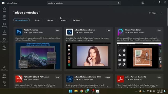This screenshot has height=94, width=168.
Task: Click the Paid badge on Adobe Photoshop
Action: (58, 30)
